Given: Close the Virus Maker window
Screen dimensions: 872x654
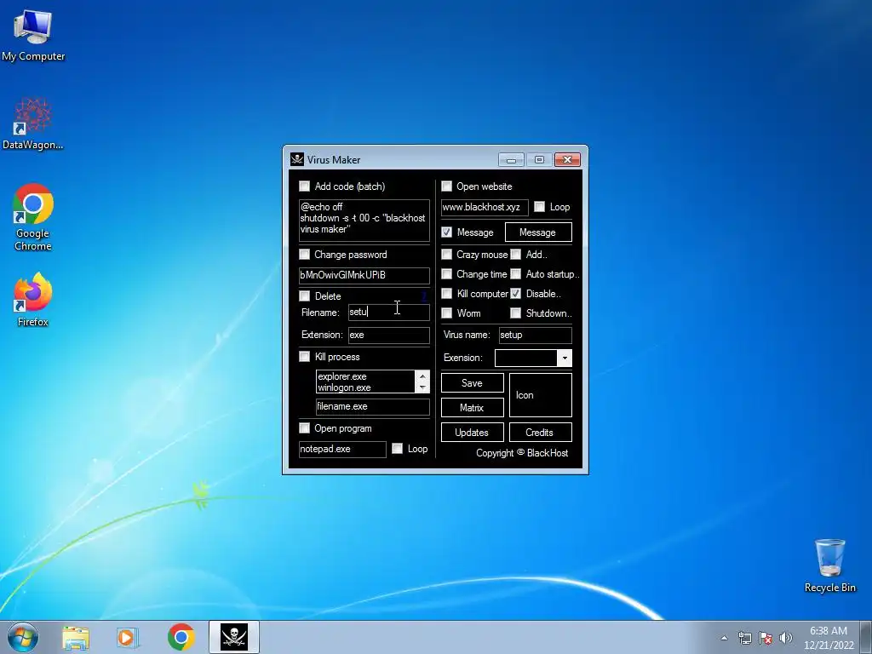Looking at the screenshot, I should 567,160.
